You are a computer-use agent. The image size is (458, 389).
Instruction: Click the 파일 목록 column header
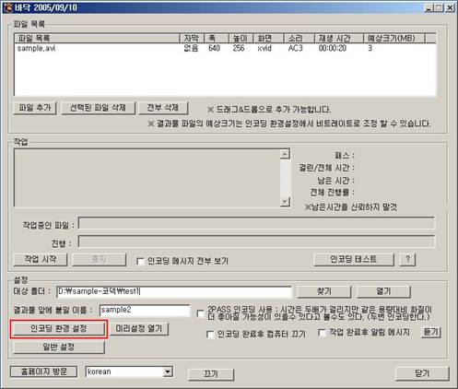[x=97, y=38]
